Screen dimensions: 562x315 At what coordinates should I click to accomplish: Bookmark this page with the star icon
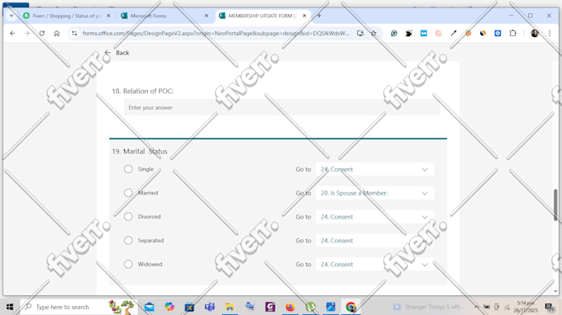point(374,33)
